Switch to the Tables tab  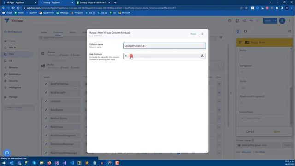tap(44, 32)
